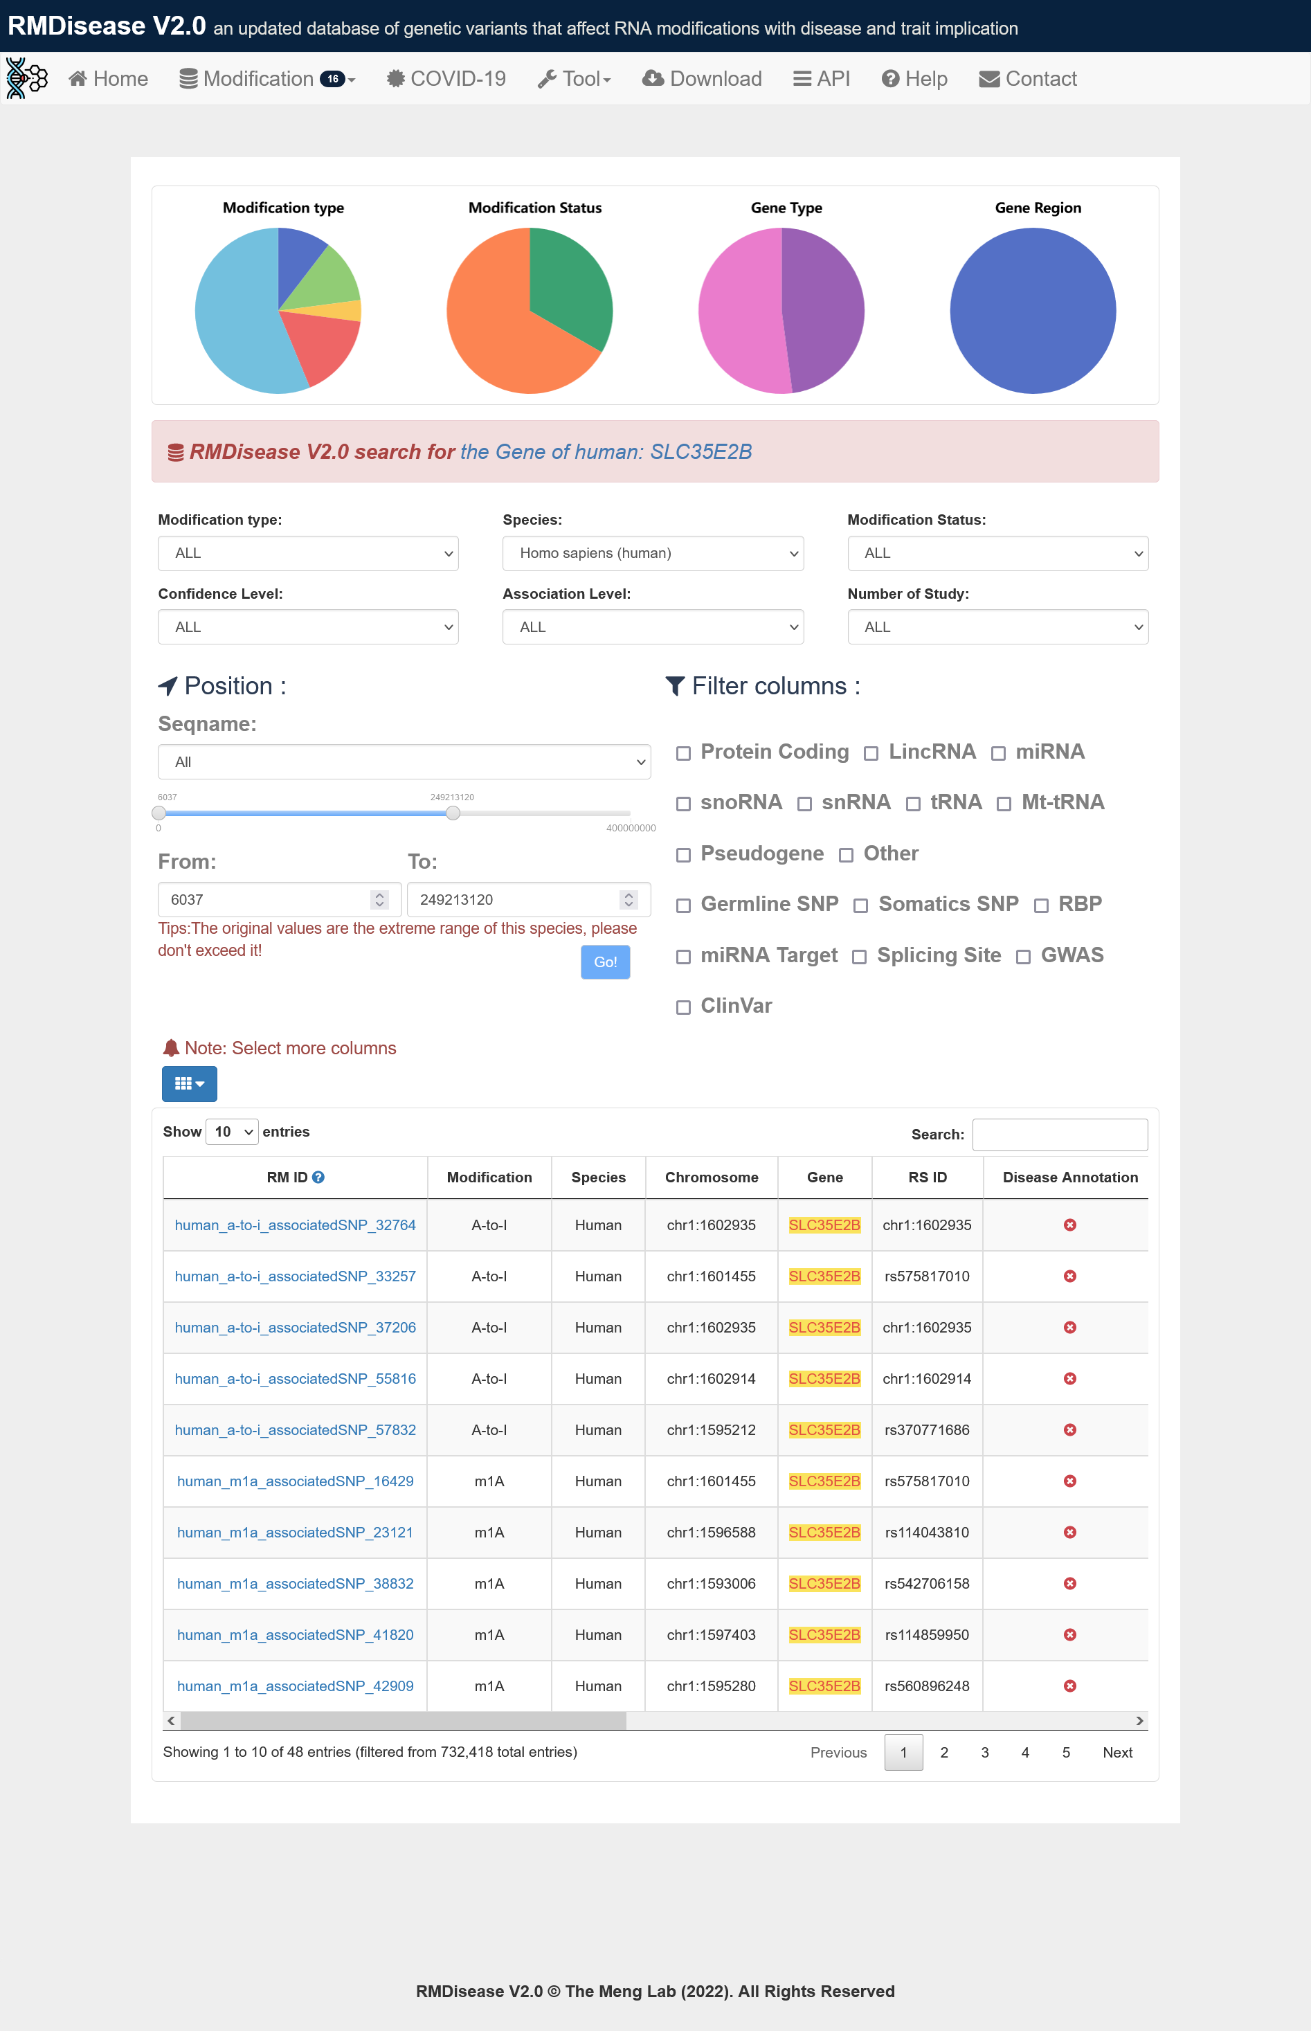Check the ClinVar column checkbox

pos(682,1007)
